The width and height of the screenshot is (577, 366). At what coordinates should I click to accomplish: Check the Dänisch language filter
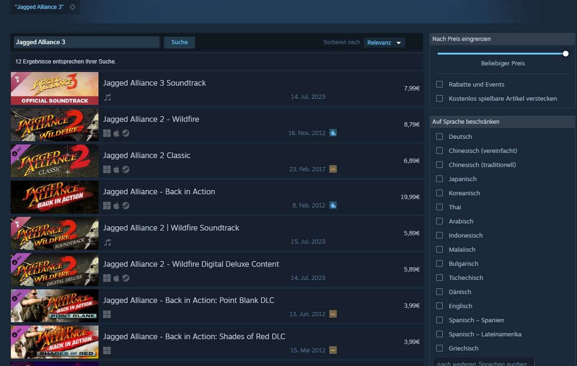coord(439,292)
